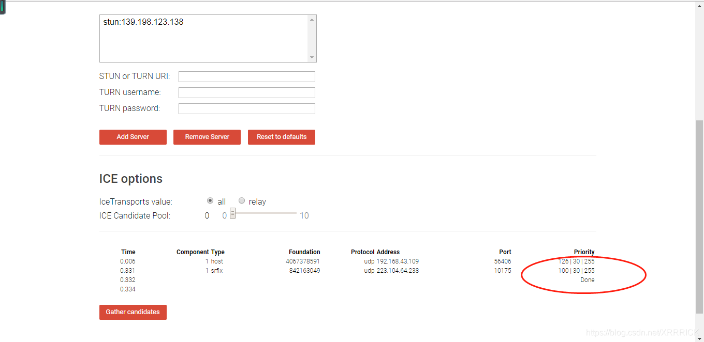Click the server list scroll up arrow
The width and height of the screenshot is (704, 342).
tap(312, 20)
